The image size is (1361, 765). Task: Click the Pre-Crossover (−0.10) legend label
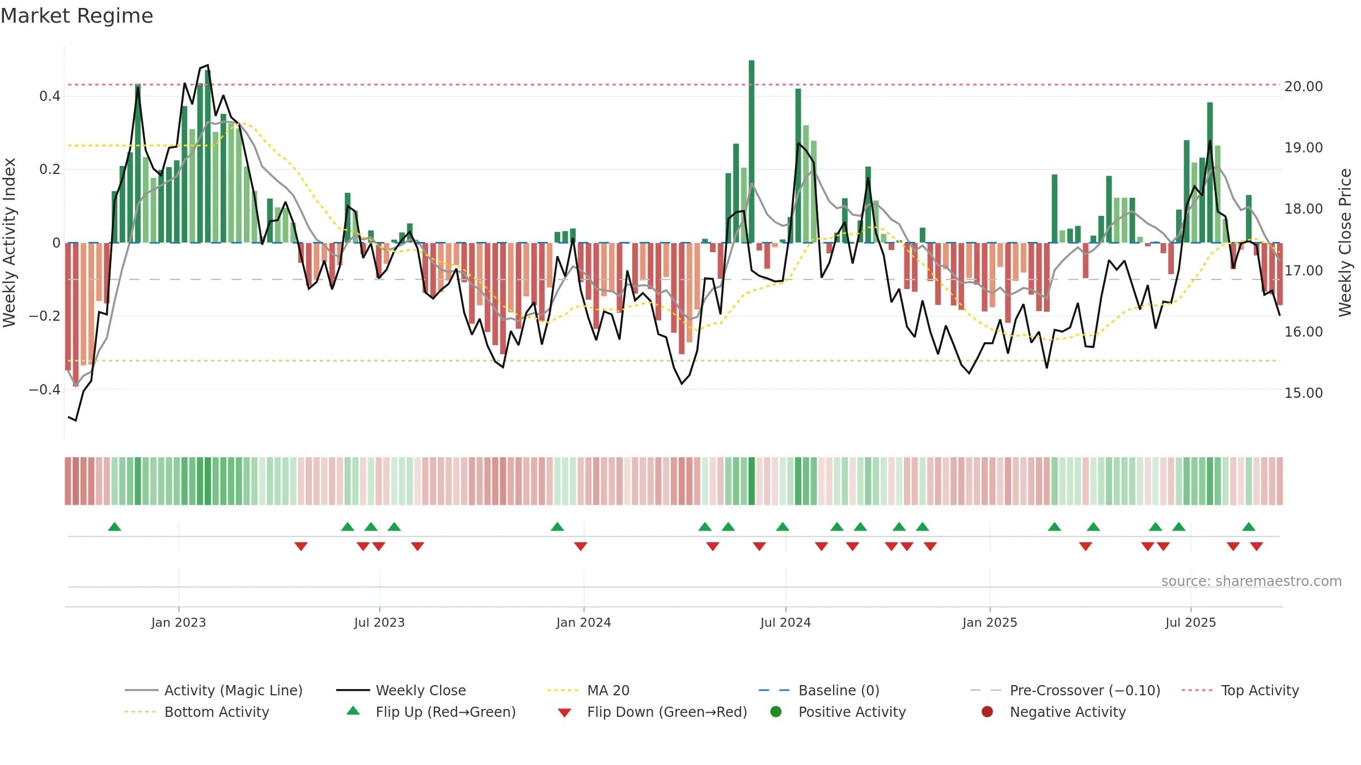(x=1085, y=690)
